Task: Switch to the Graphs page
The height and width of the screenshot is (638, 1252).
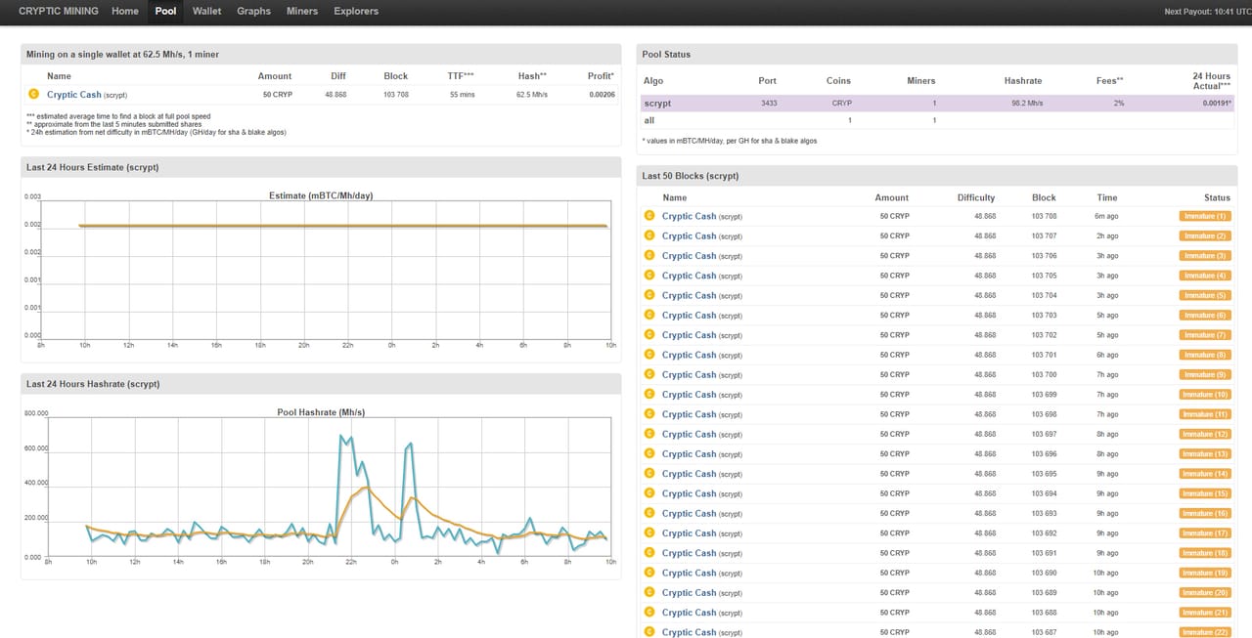Action: (x=253, y=12)
